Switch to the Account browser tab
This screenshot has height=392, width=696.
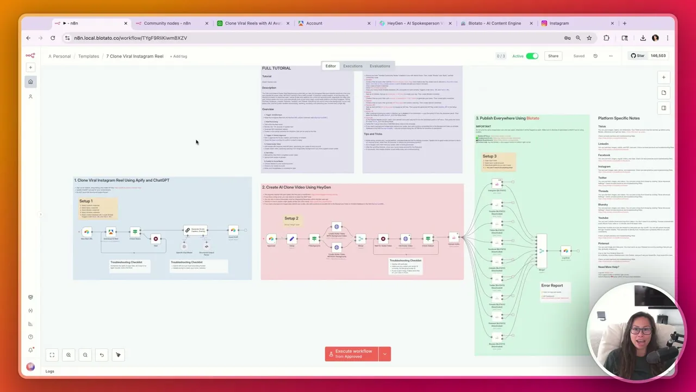[335, 23]
